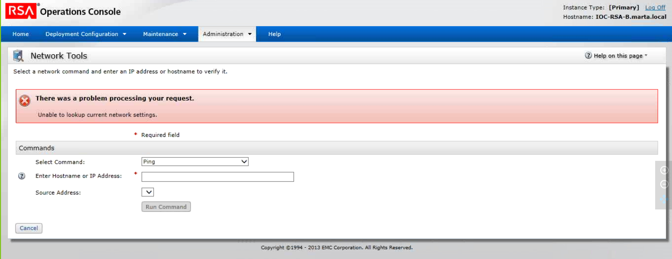Image resolution: width=672 pixels, height=259 pixels.
Task: Click the zoom out minus icon
Action: (x=664, y=185)
